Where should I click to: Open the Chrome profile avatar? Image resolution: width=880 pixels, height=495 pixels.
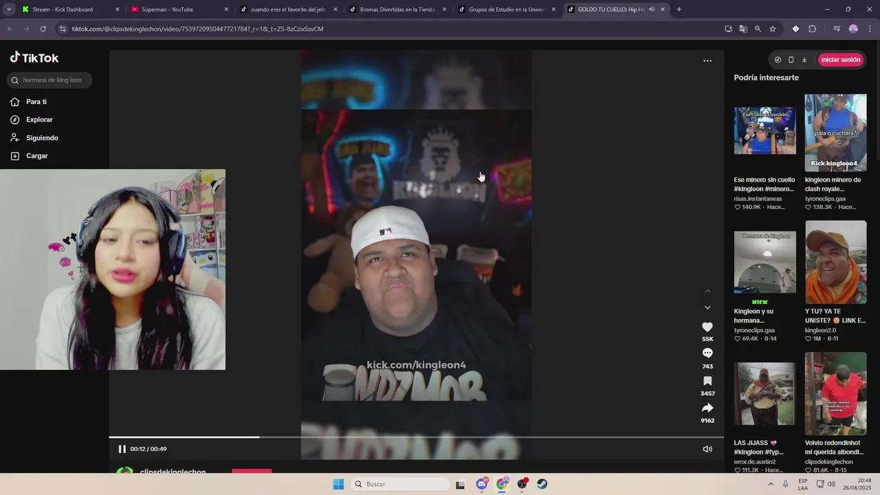pyautogui.click(x=853, y=29)
